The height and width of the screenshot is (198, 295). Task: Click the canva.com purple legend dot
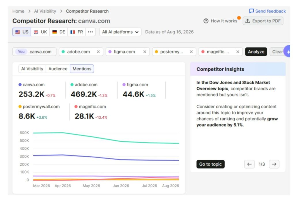[x=20, y=85]
